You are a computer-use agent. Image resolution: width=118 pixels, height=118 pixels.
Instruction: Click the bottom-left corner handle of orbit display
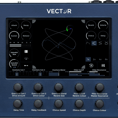(x=34, y=67)
